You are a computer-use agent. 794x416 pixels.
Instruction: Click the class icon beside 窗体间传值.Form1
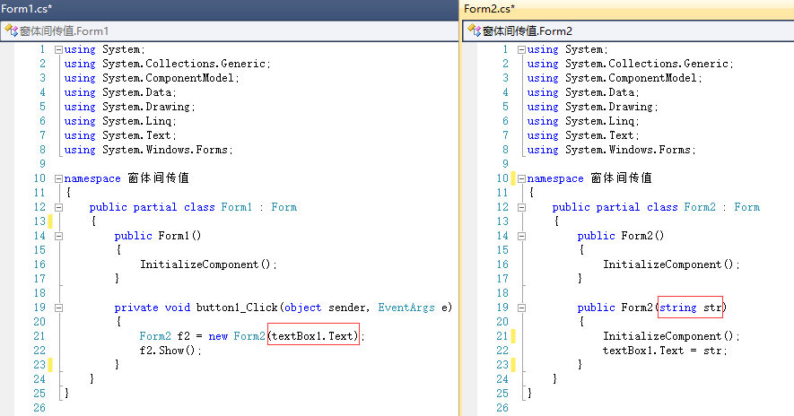11,30
